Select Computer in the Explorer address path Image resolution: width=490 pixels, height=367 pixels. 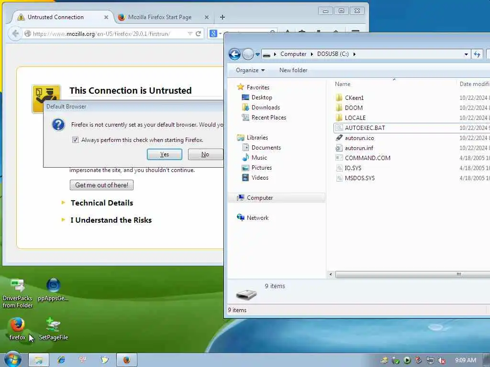coord(293,54)
